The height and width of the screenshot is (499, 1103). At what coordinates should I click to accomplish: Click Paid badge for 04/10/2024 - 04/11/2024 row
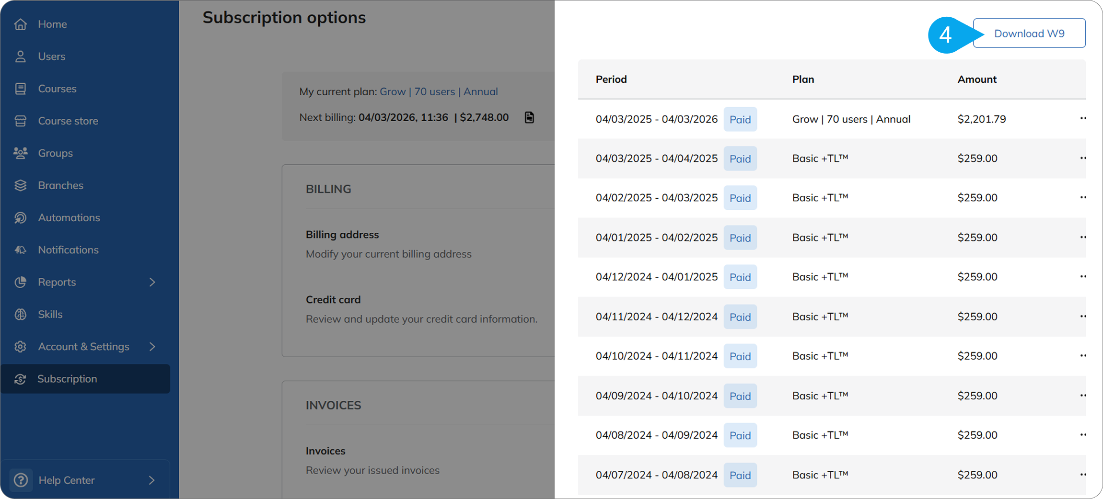pos(740,356)
